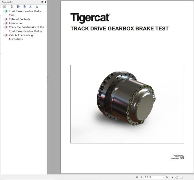This screenshot has width=194, height=180.
Task: Click the purple bookmark icon beside Table of Contents
Action: (6, 19)
